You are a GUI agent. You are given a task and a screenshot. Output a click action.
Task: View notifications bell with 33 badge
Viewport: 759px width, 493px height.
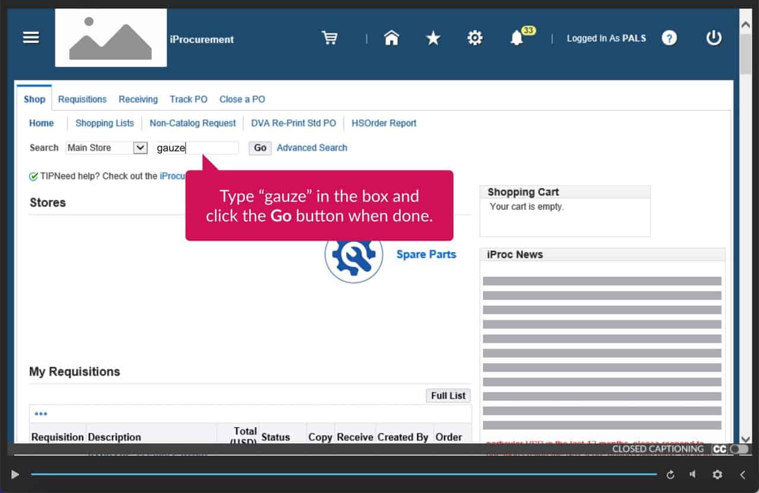[517, 39]
